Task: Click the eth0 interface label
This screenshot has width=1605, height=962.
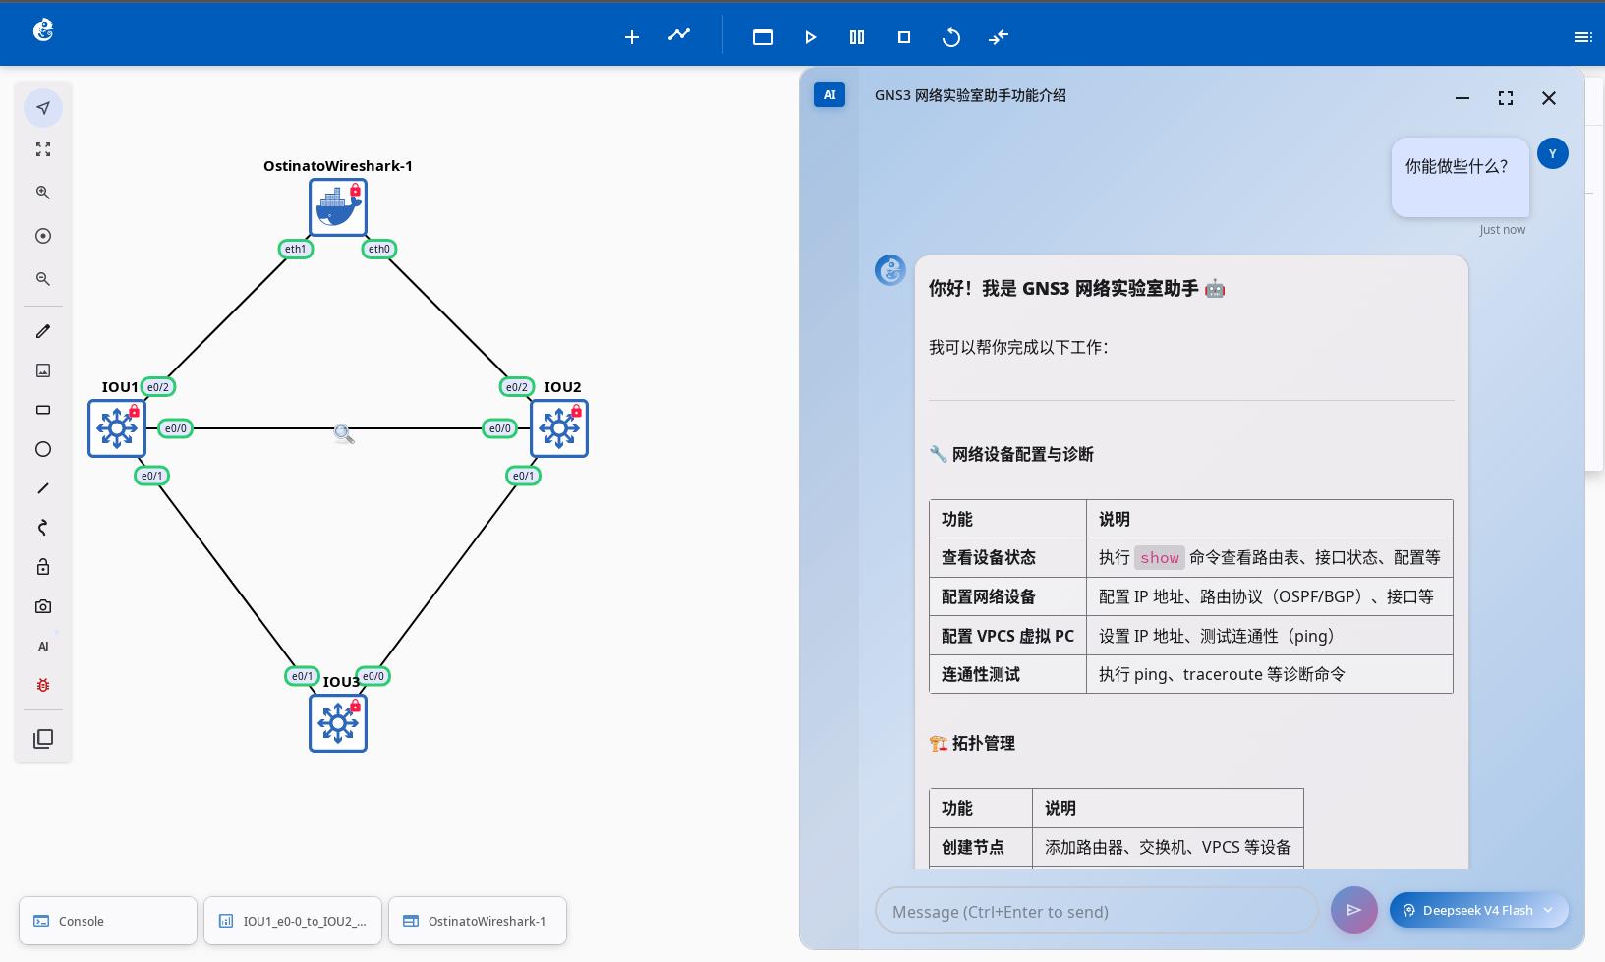Action: [x=379, y=249]
